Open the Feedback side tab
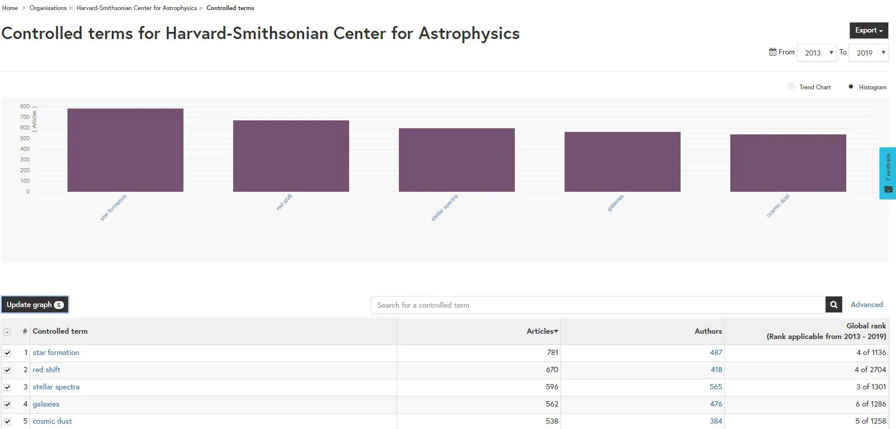Screen dimensions: 896x429 coord(887,173)
